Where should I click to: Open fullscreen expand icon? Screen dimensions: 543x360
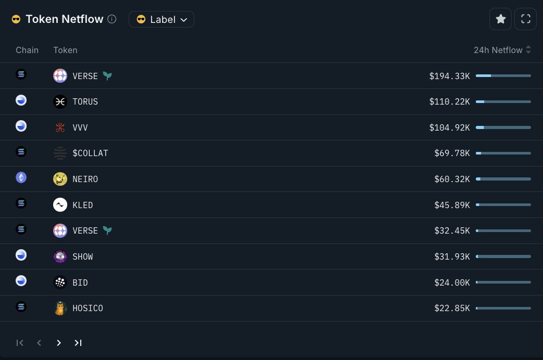click(x=525, y=19)
